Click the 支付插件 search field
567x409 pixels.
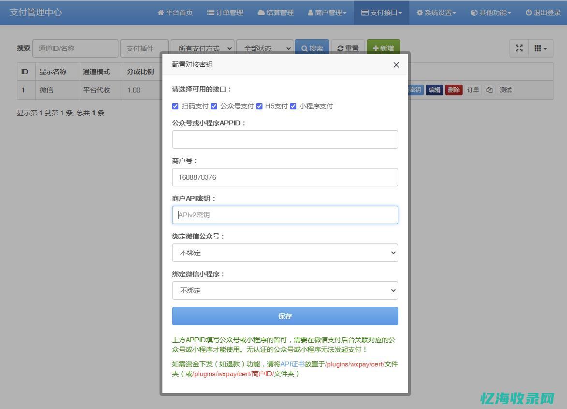click(x=144, y=48)
